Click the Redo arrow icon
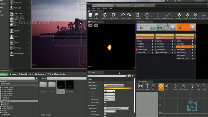The width and height of the screenshot is (208, 117). (129, 15)
